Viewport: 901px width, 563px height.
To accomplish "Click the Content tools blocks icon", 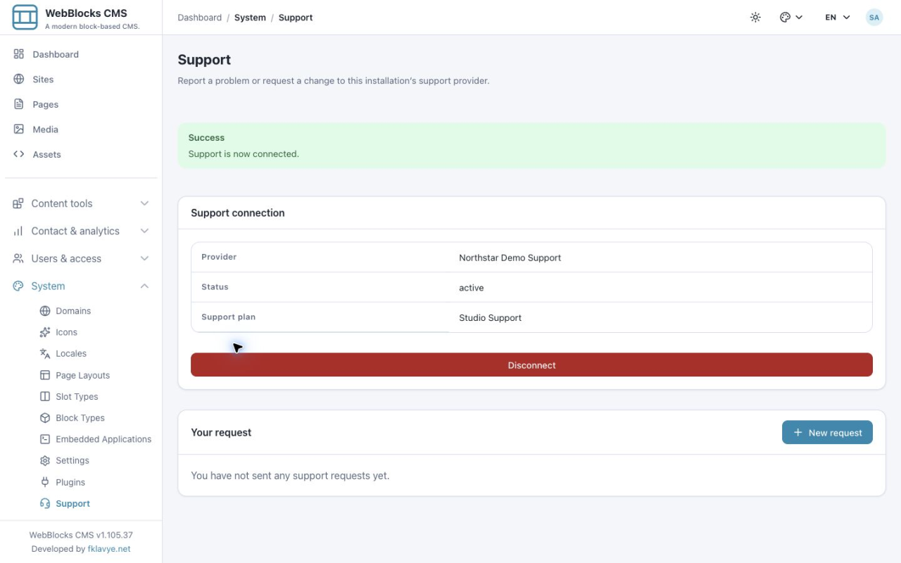I will [18, 203].
